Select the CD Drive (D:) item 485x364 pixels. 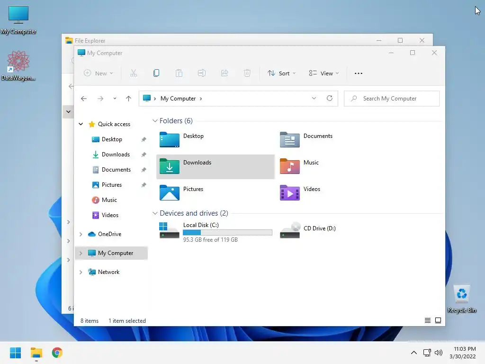click(308, 231)
